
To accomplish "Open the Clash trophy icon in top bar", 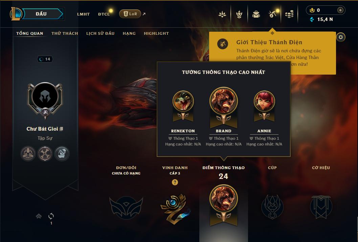I will click(x=239, y=14).
